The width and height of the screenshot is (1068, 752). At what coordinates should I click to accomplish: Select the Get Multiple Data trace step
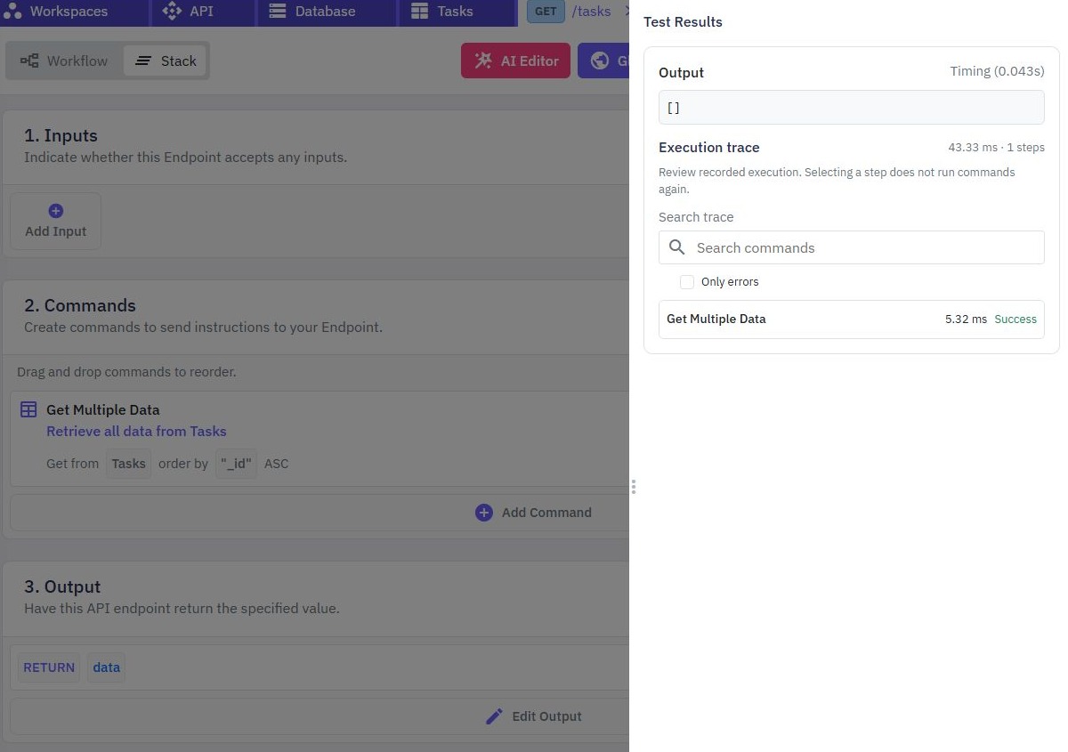click(x=851, y=319)
